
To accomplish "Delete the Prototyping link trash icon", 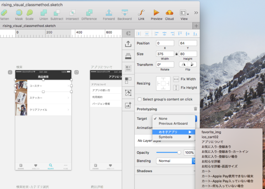I will pyautogui.click(x=195, y=109).
